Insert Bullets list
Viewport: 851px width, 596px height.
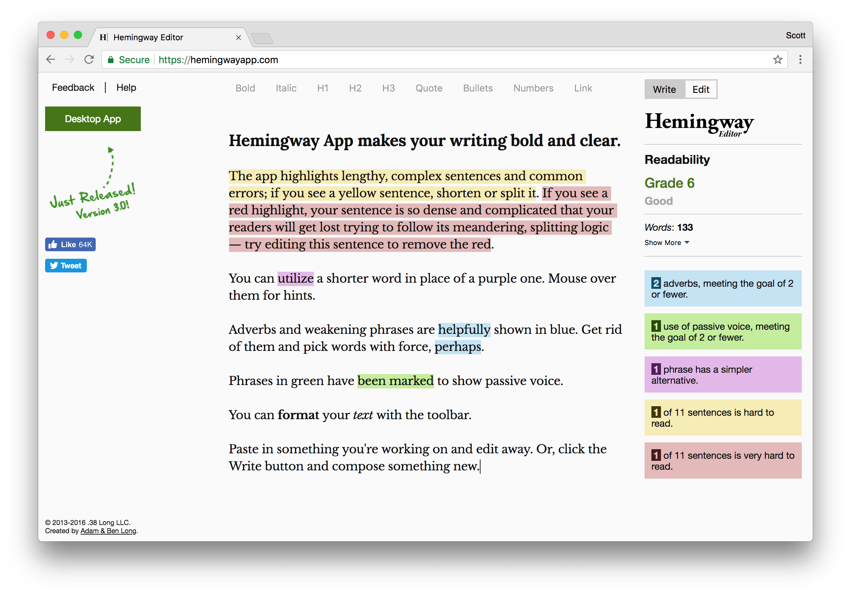coord(478,88)
